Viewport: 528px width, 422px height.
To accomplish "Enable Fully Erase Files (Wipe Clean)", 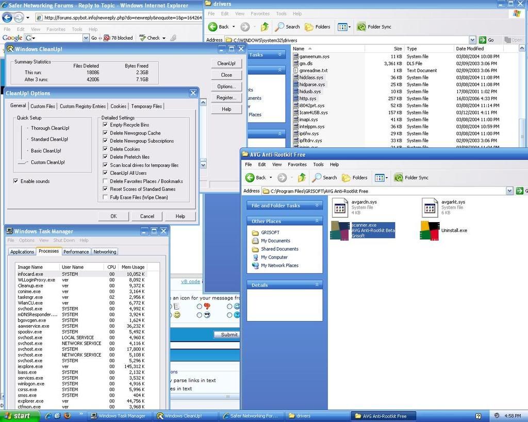I will click(x=105, y=197).
